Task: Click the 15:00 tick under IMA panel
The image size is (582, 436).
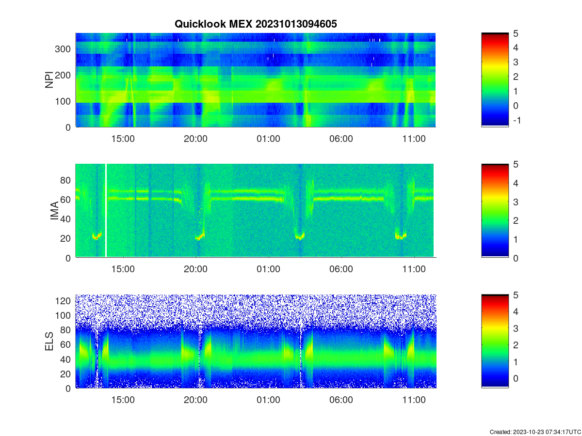Action: (123, 269)
